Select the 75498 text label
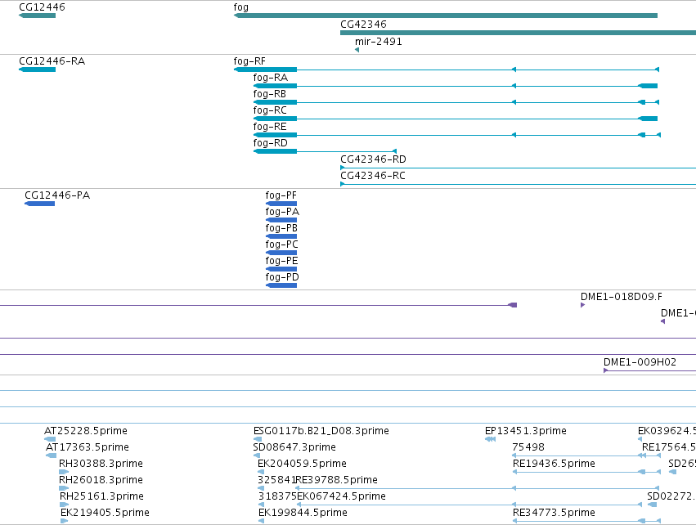 coord(528,447)
